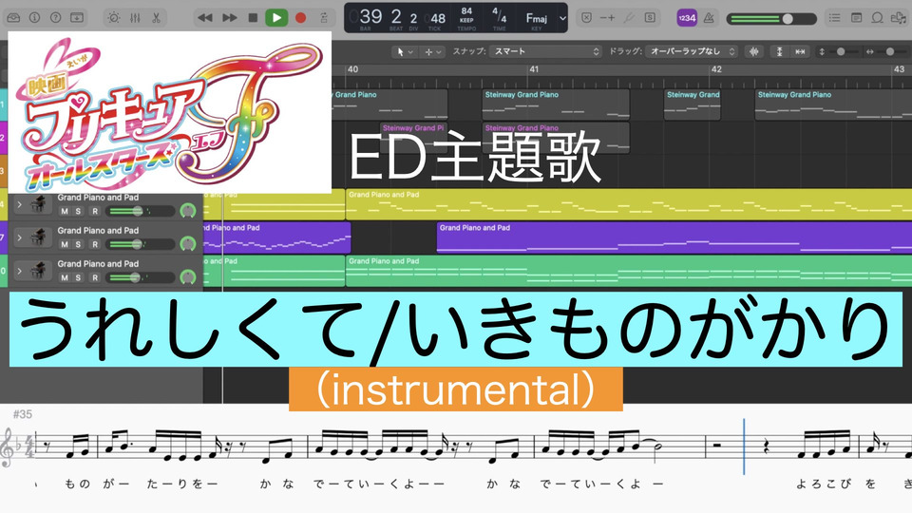Mute the purple Grand Piano and Pad track
The image size is (912, 513).
click(x=65, y=244)
